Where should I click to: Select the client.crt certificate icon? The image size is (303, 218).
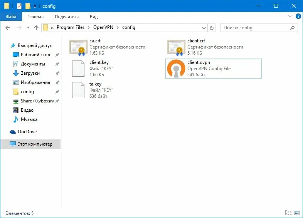176,47
